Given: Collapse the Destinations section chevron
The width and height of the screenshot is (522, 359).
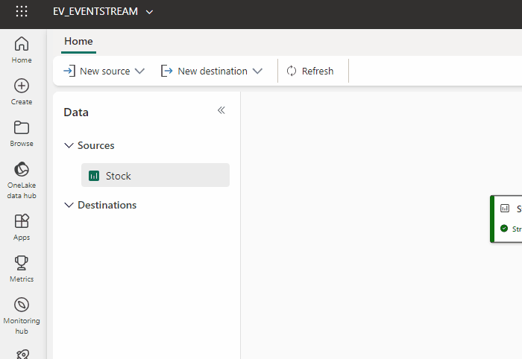Looking at the screenshot, I should 69,205.
